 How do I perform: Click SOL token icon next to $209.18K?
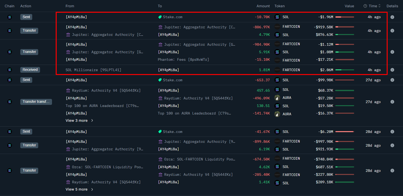coord(277,183)
